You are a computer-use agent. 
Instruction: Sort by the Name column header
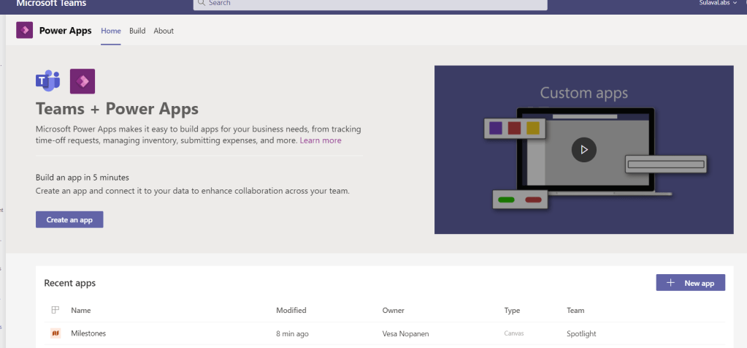81,311
